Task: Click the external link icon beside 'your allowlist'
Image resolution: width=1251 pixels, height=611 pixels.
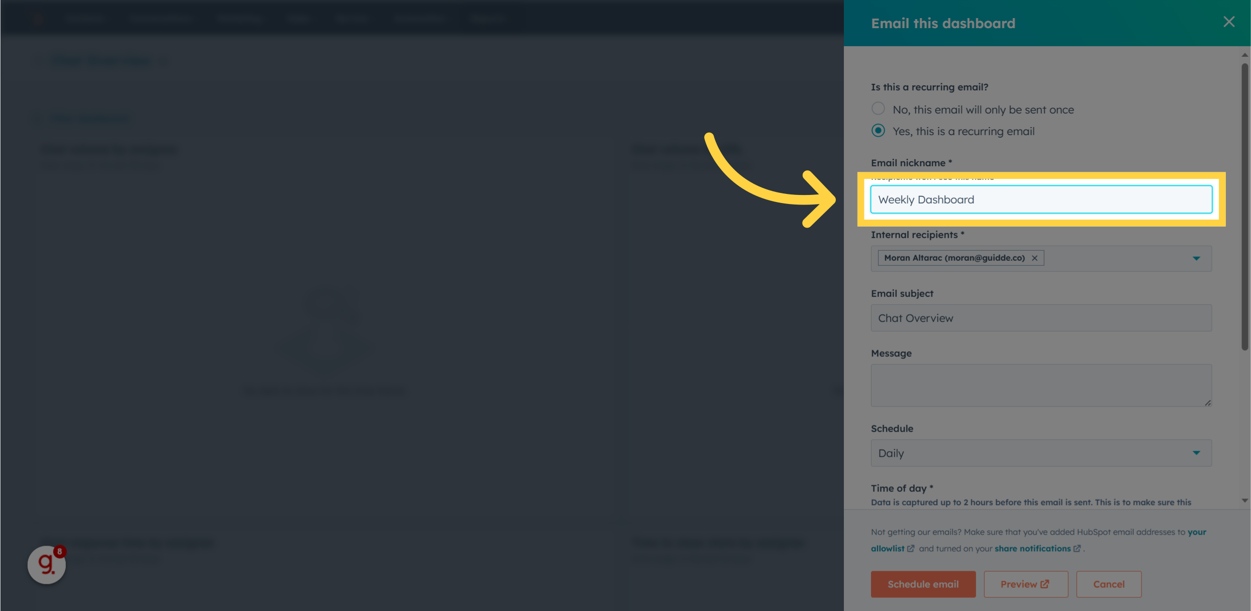Action: pos(912,548)
